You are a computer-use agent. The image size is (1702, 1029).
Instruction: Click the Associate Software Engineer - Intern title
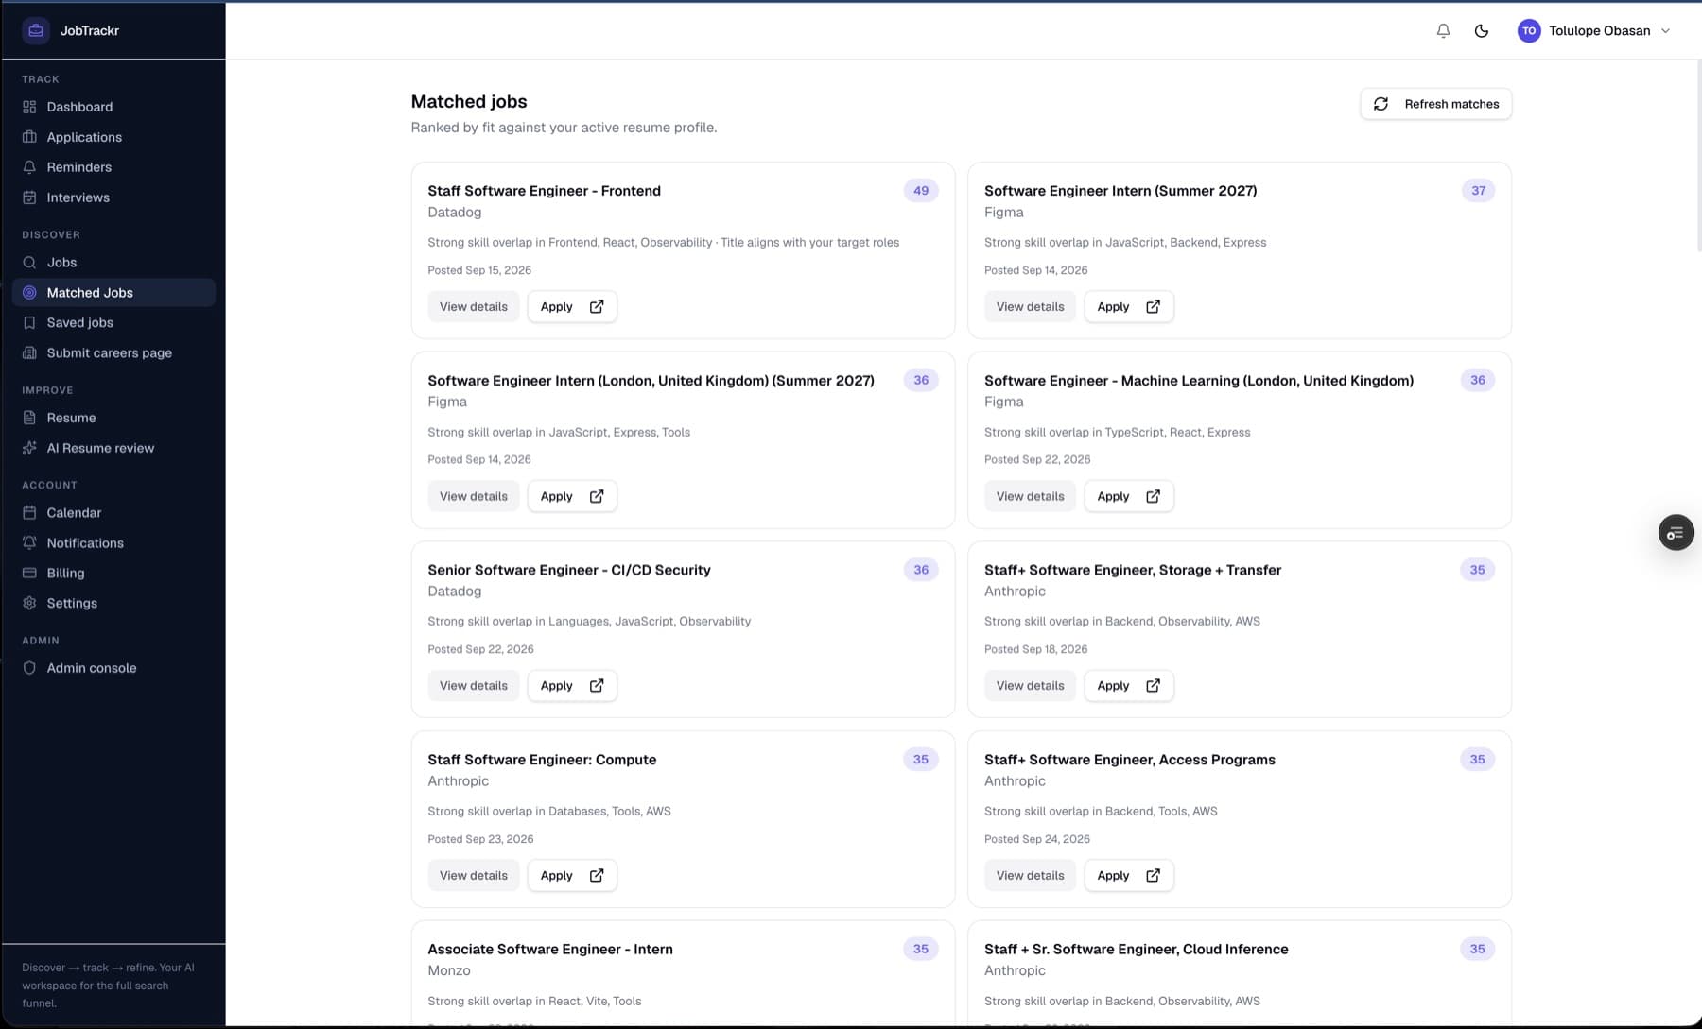[550, 950]
